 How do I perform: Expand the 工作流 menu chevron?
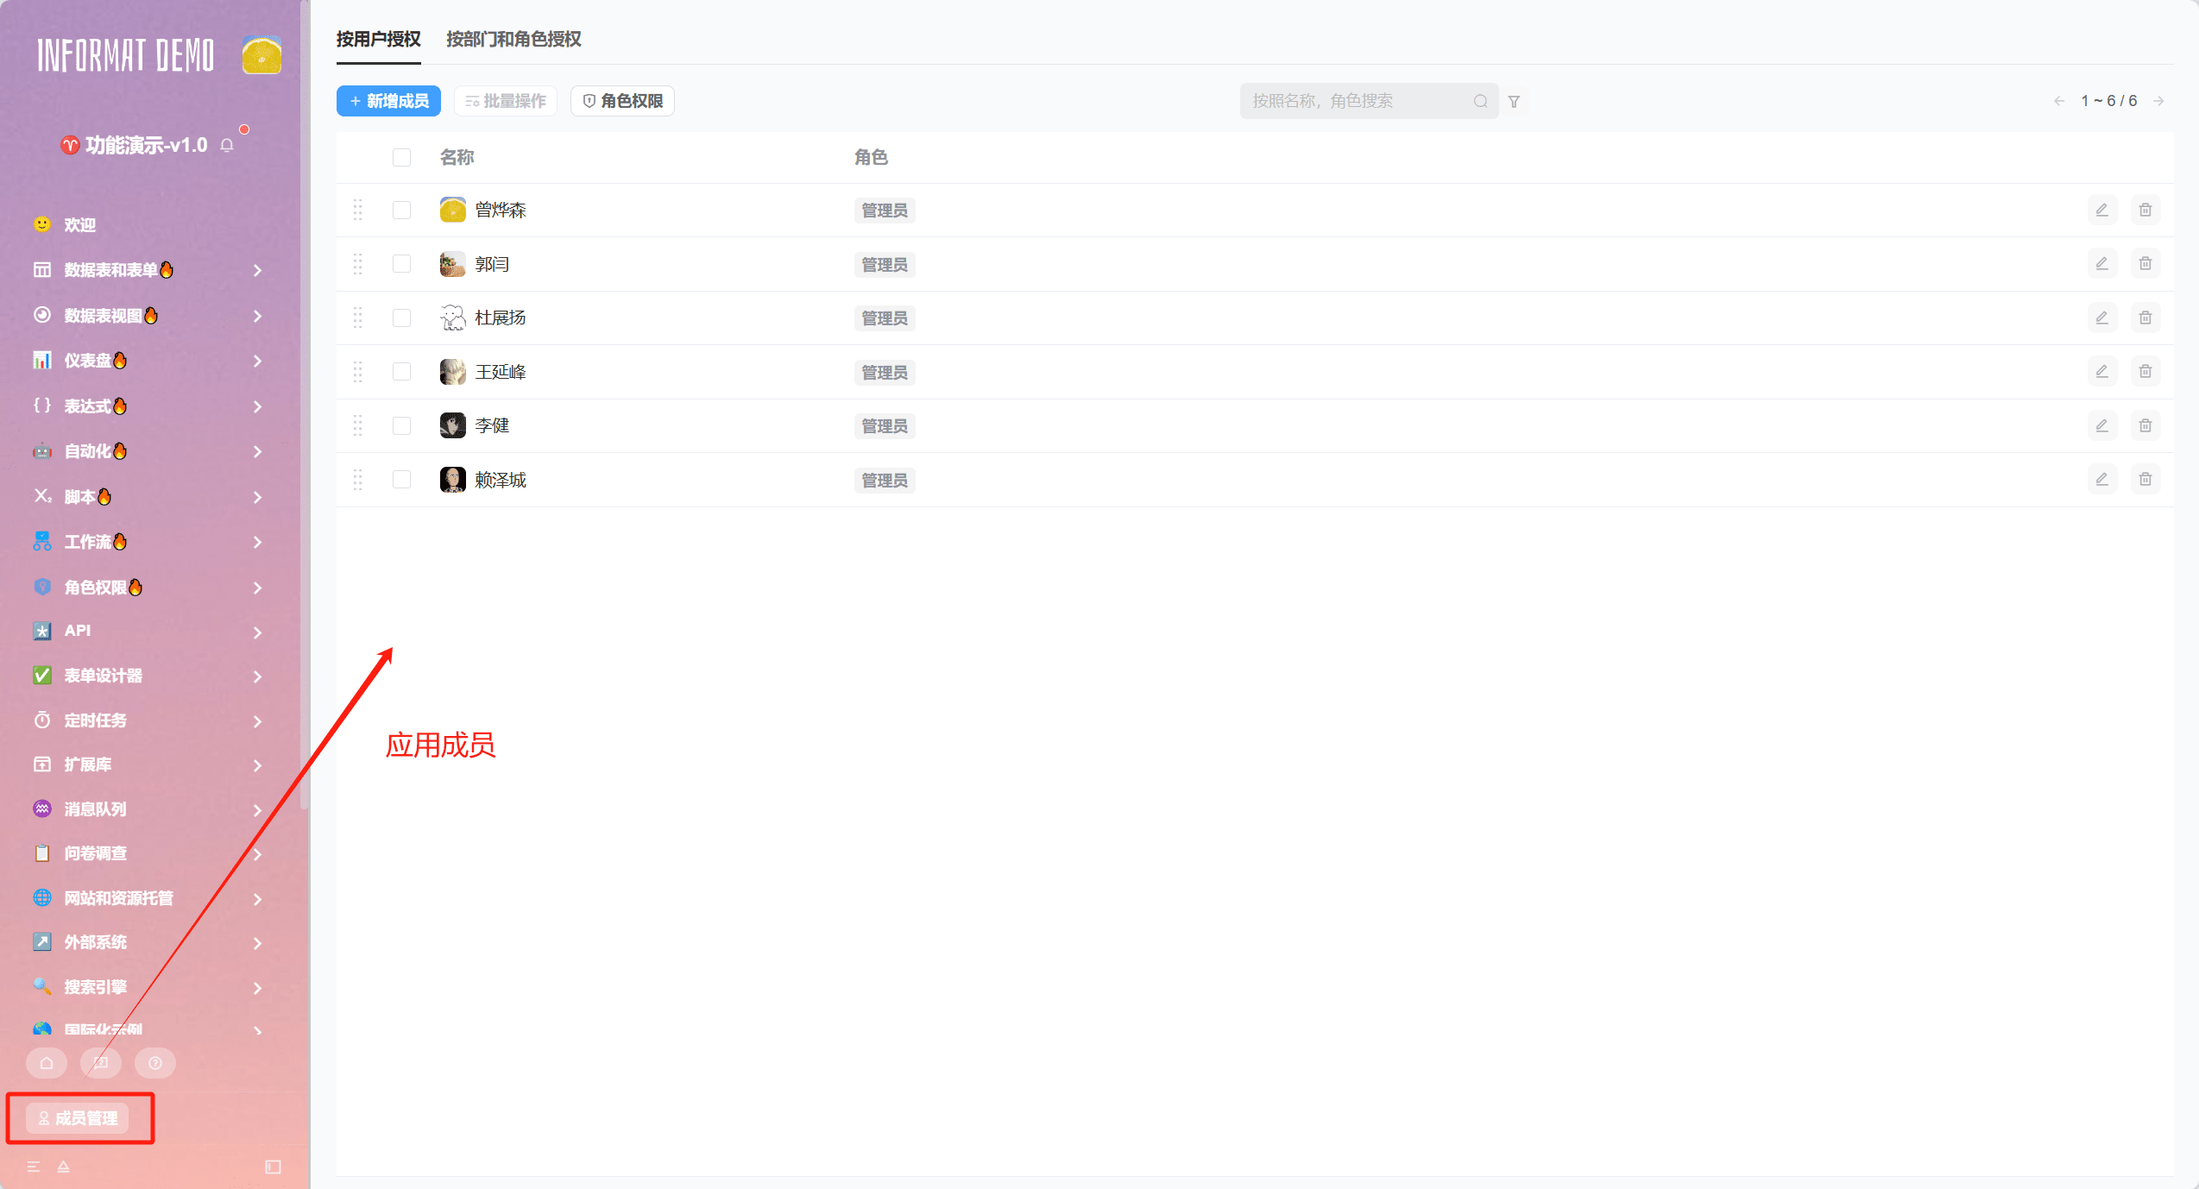pos(257,542)
